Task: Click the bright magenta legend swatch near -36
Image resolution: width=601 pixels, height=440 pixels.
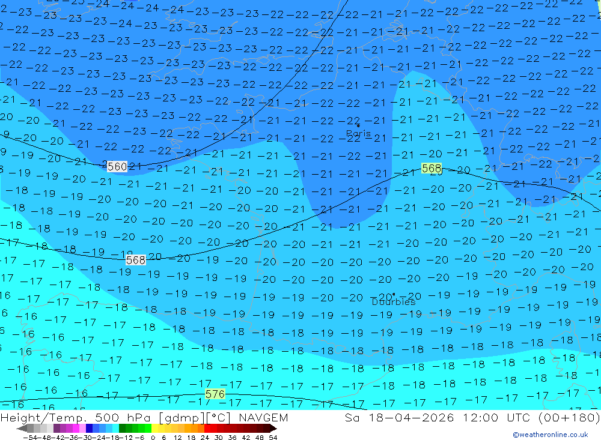Action: point(76,428)
